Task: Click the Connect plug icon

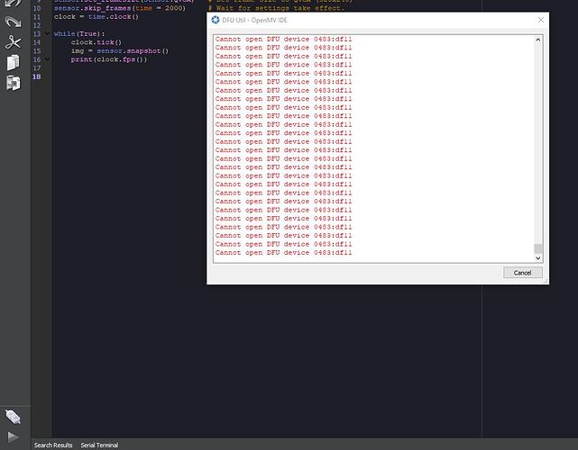Action: pos(13,418)
